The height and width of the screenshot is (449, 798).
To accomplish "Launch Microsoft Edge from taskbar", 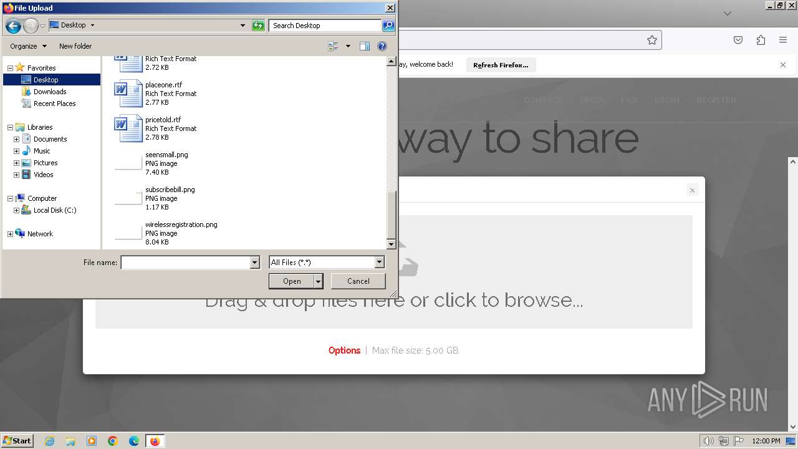I will (134, 441).
